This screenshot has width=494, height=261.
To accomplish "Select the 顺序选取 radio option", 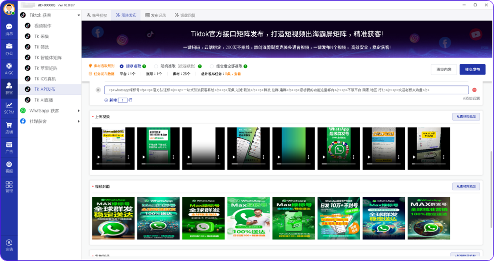I will (122, 66).
